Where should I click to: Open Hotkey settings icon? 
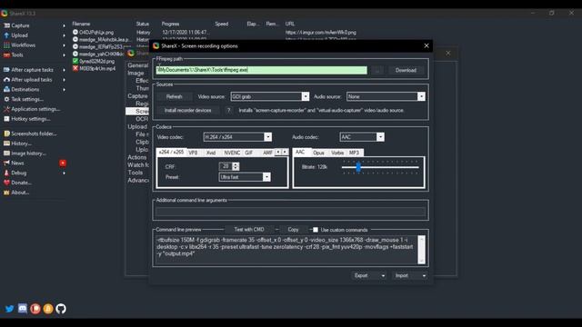tap(6, 119)
